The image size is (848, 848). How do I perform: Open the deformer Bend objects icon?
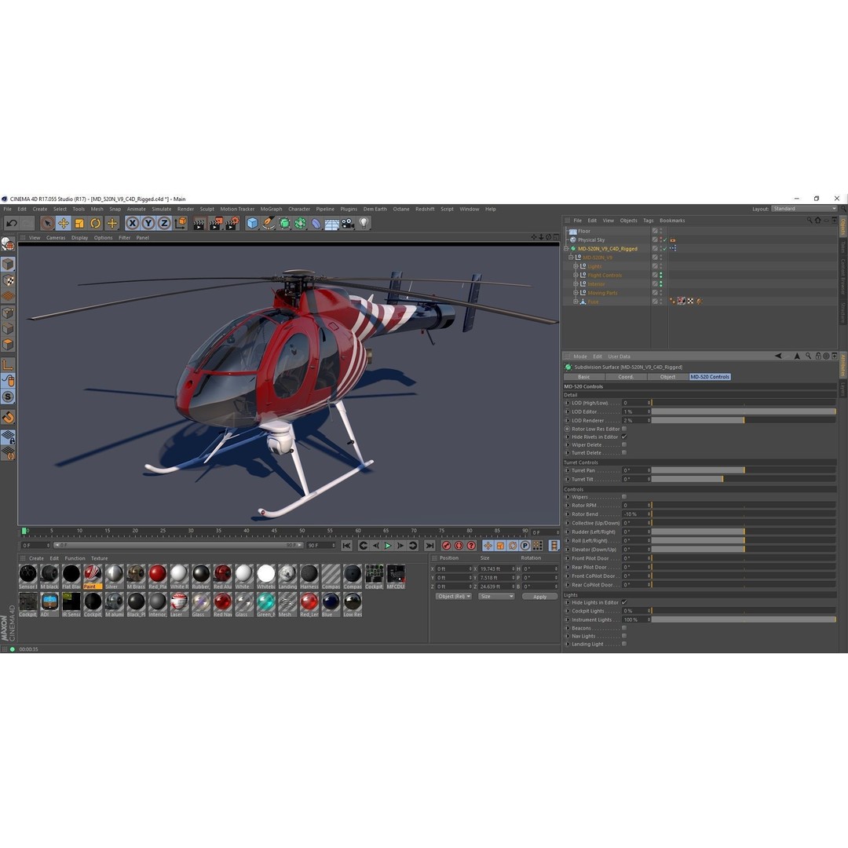pos(316,223)
